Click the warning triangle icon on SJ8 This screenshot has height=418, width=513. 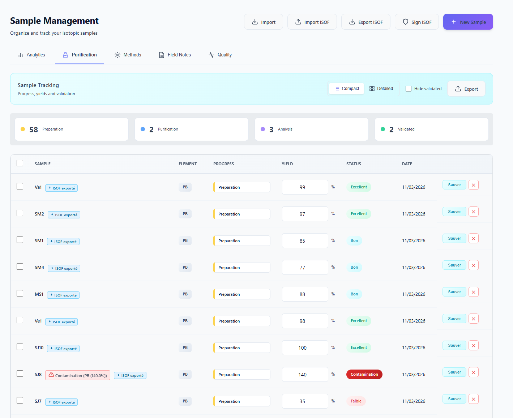pyautogui.click(x=51, y=375)
